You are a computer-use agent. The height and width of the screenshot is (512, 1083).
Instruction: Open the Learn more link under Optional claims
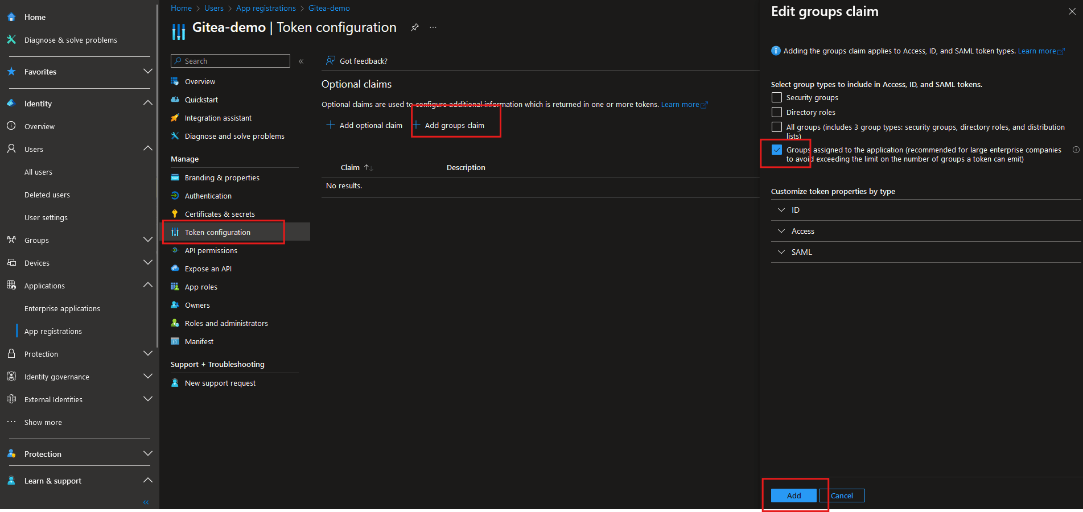684,105
